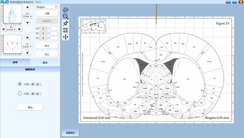This screenshot has width=244, height=138.
Task: Activate the magnifier zoom tool
Action: pos(66,16)
